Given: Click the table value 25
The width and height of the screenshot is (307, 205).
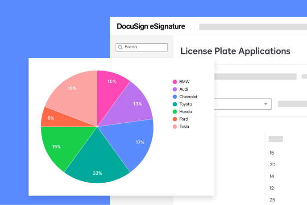Looking at the screenshot, I should [272, 200].
